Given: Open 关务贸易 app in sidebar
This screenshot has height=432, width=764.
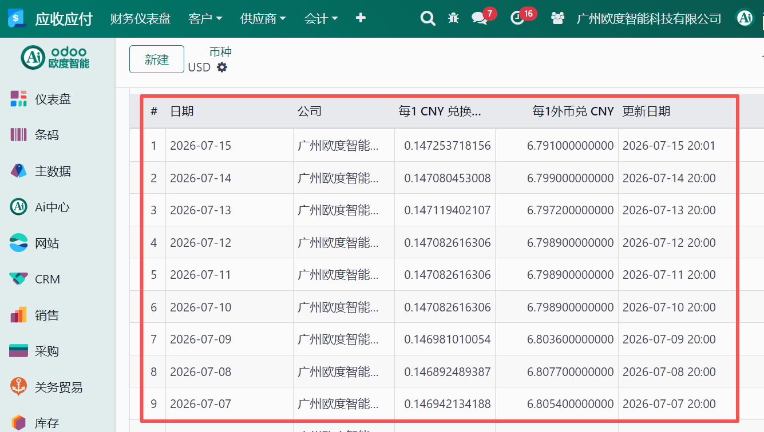Looking at the screenshot, I should coord(58,387).
